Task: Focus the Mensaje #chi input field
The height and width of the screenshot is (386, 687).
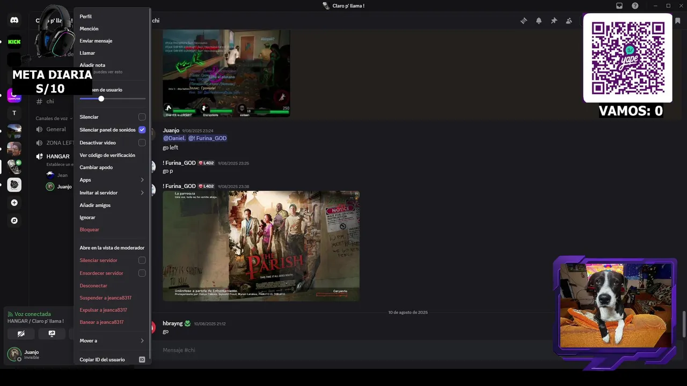Action: click(x=354, y=350)
